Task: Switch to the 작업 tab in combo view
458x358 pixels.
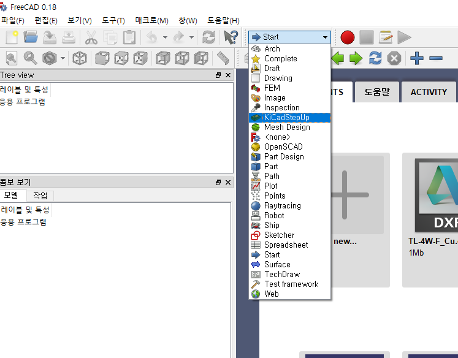Action: point(40,196)
